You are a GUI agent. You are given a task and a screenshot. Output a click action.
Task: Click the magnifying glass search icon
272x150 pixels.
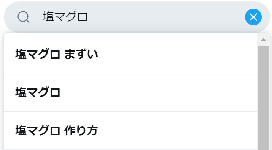(x=24, y=17)
